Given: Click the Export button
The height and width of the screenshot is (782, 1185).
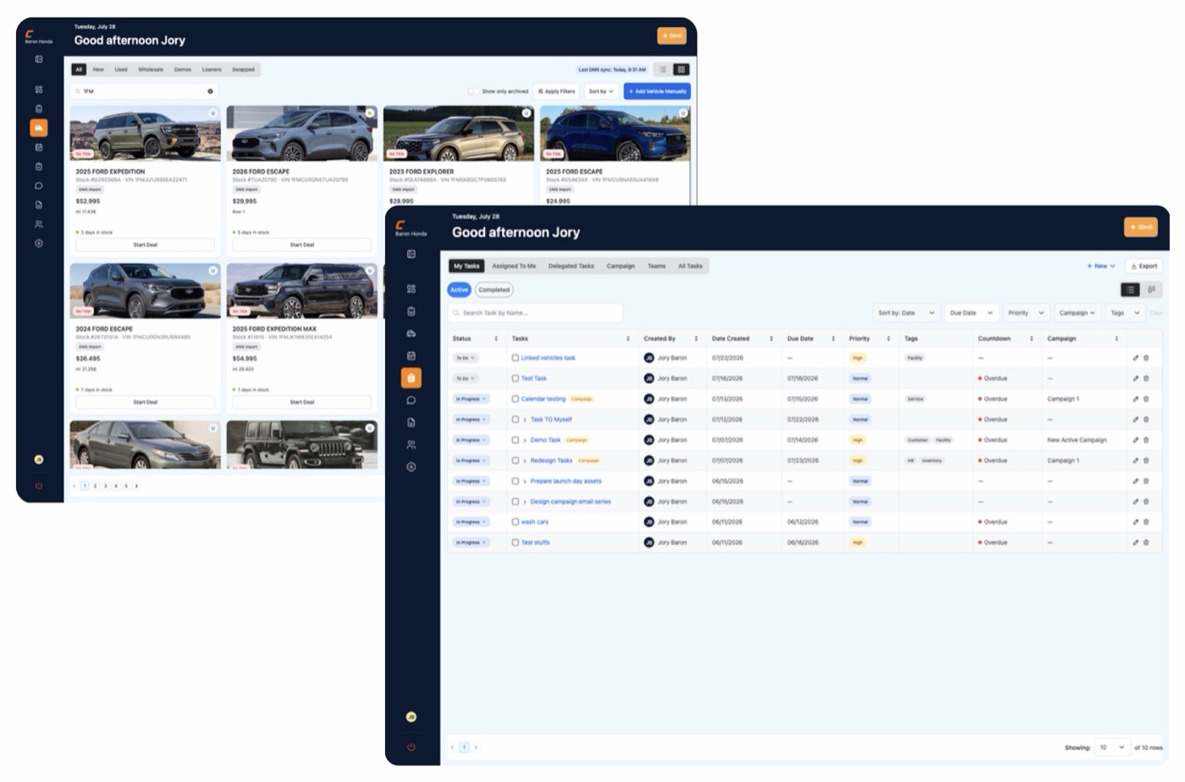Looking at the screenshot, I should (1144, 266).
